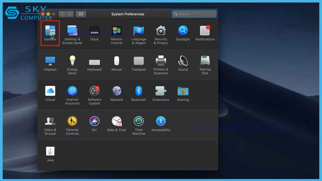Open Parental Controls pane
Viewport: 322px width, 181px height.
(72, 125)
